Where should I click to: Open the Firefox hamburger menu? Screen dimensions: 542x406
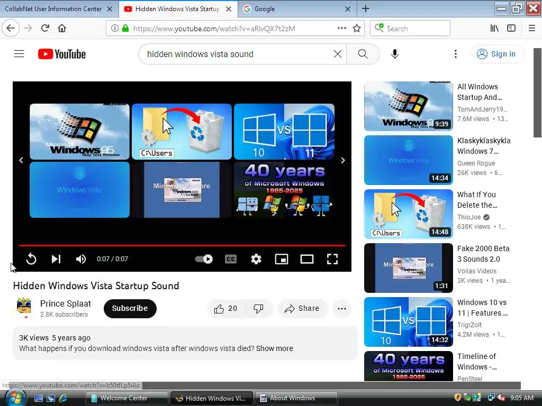[531, 29]
